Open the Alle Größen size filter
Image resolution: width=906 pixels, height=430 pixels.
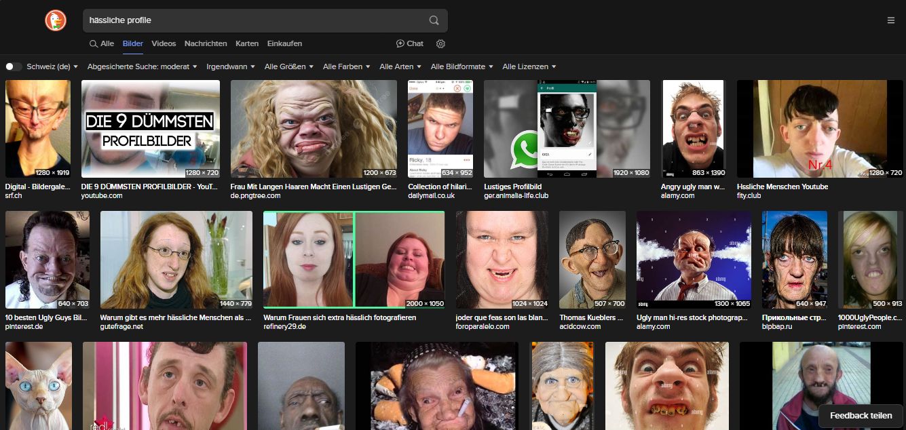[x=289, y=66]
